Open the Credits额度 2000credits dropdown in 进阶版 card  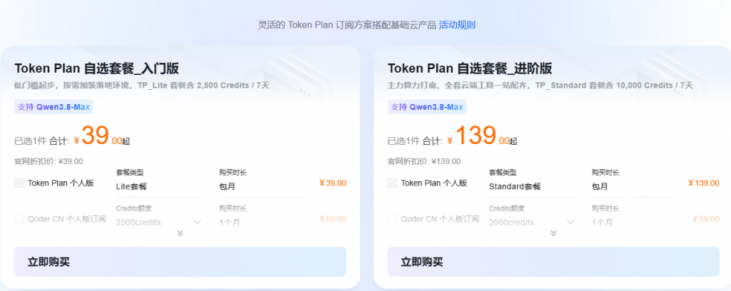coord(533,223)
